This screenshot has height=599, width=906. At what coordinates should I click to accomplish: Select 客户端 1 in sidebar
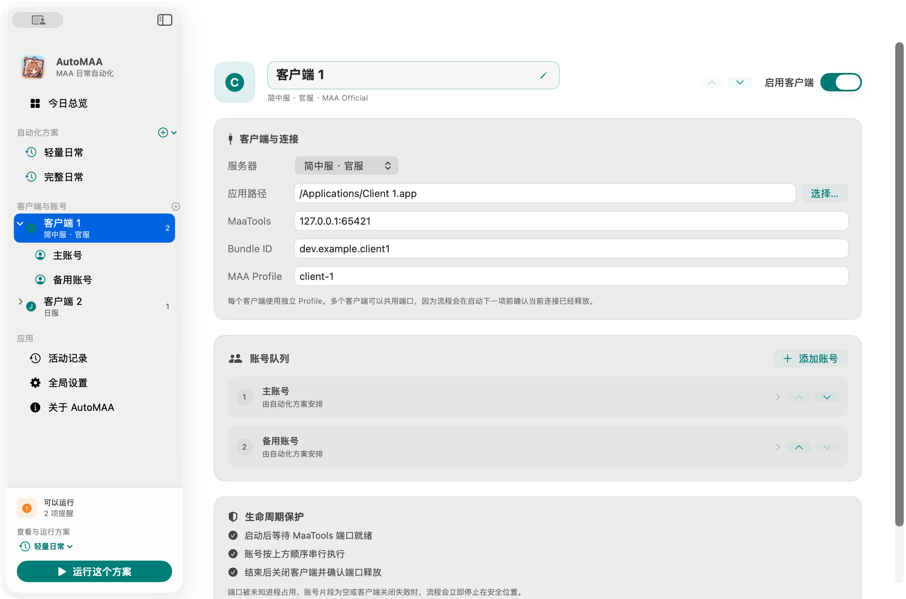(x=94, y=228)
